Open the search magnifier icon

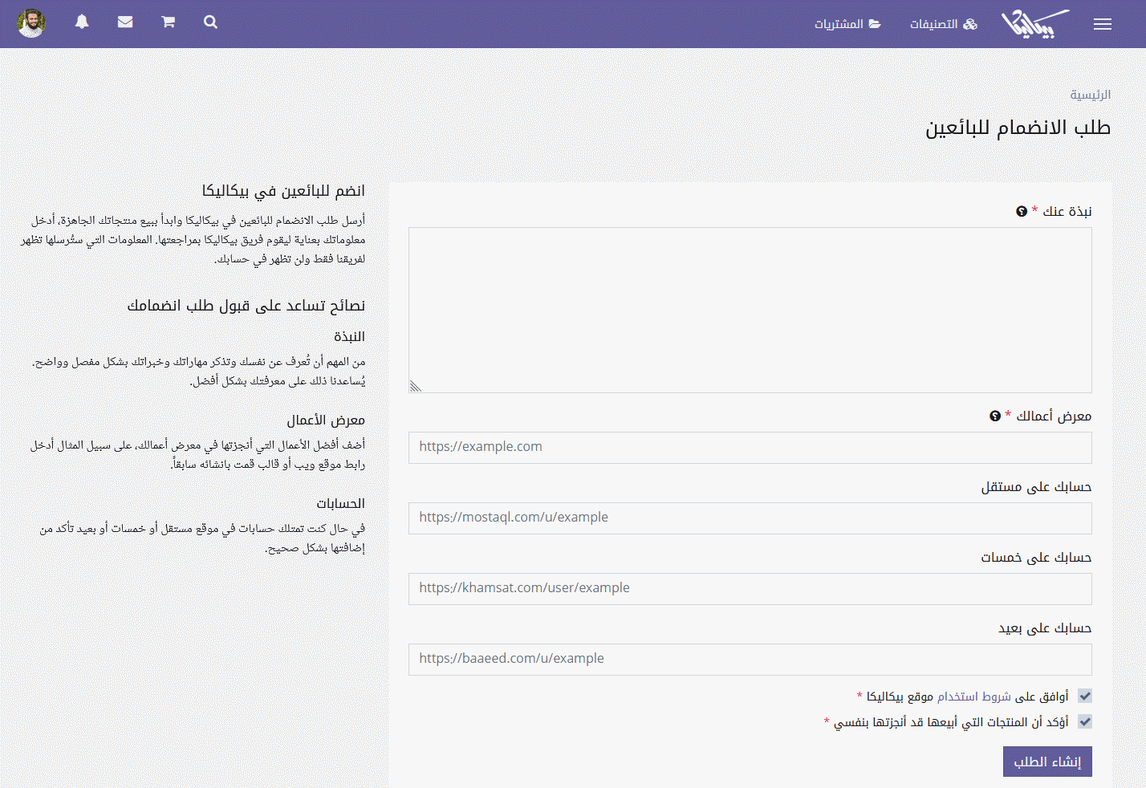click(210, 22)
